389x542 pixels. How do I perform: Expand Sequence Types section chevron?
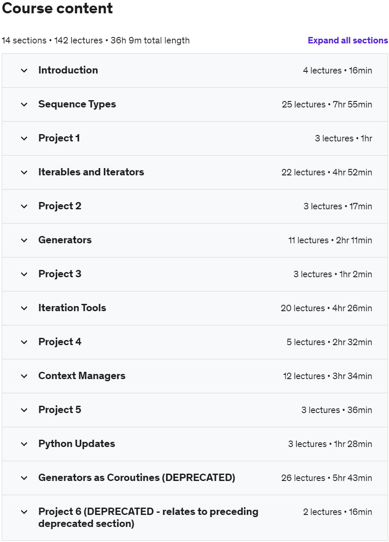tap(24, 104)
